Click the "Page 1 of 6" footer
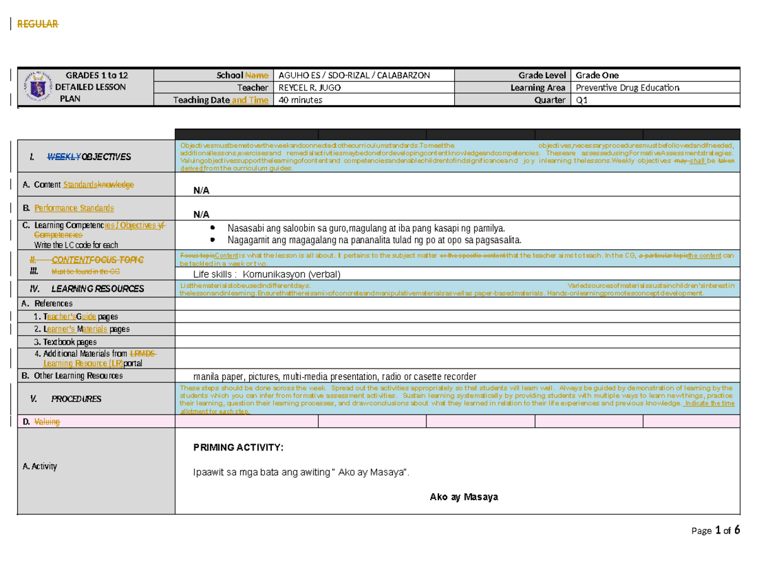This screenshot has height=584, width=757. click(x=716, y=530)
